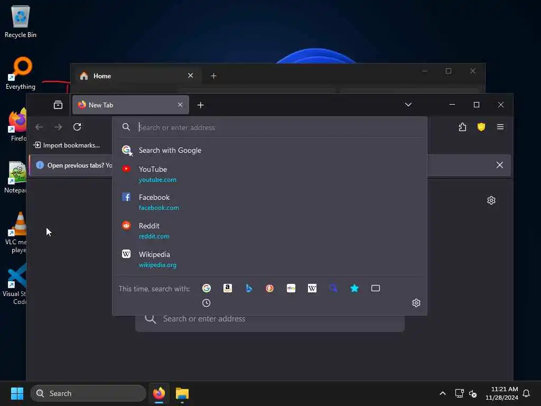Viewport: 541px width, 406px height.
Task: Go back one page
Action: [39, 127]
